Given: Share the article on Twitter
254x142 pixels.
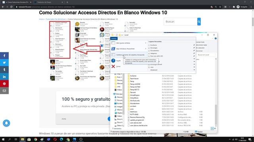Looking at the screenshot, I should click(x=4, y=63).
